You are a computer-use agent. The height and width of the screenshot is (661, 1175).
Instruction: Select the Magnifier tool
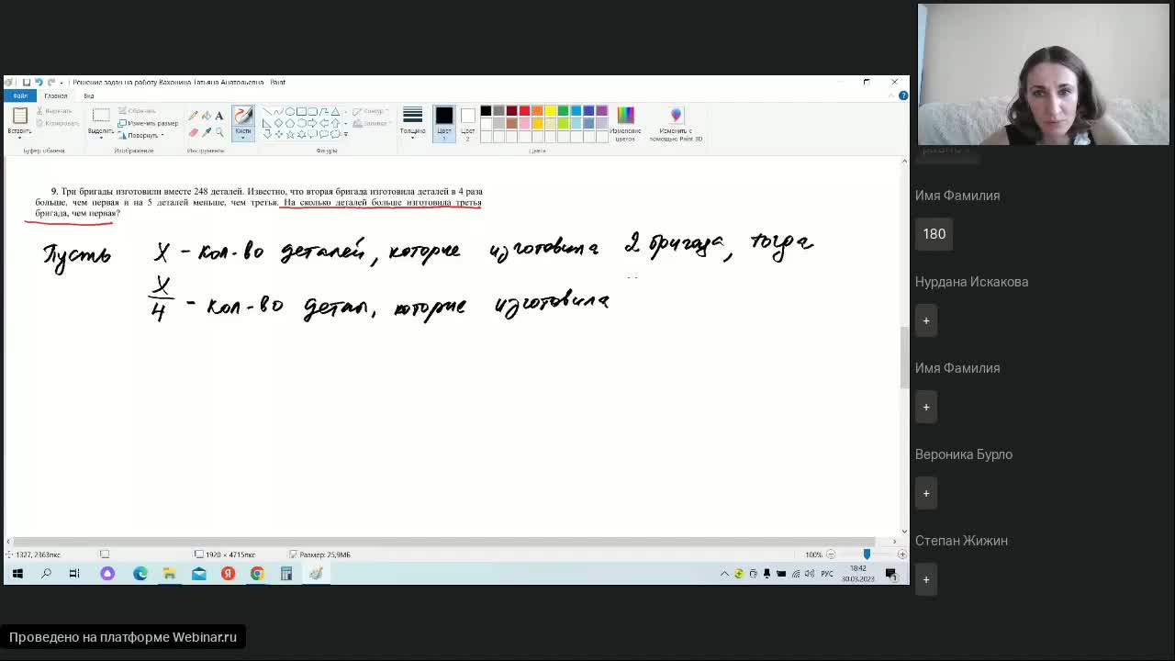[219, 132]
